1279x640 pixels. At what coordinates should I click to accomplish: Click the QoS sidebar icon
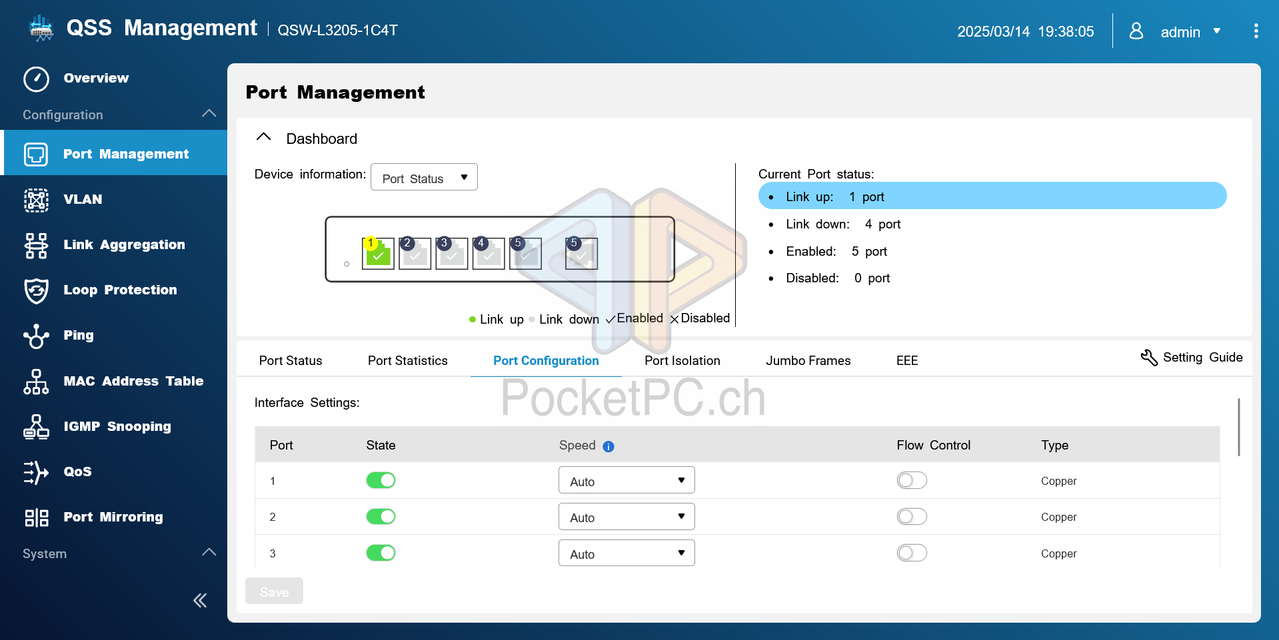(36, 472)
